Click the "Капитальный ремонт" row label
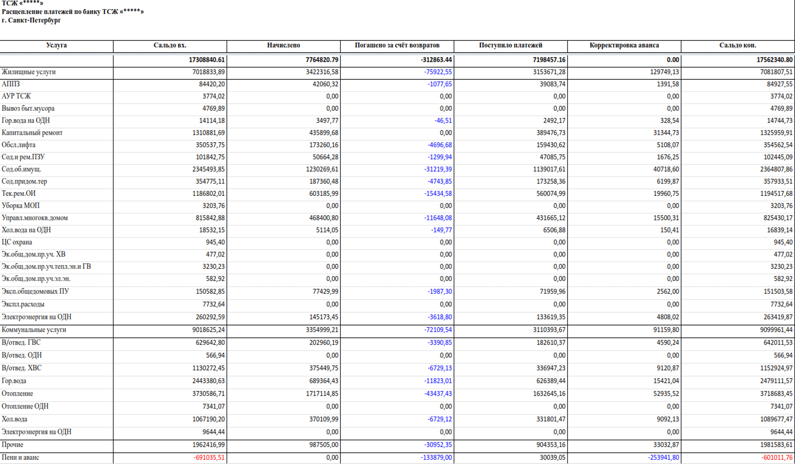Image resolution: width=795 pixels, height=464 pixels. click(32, 133)
